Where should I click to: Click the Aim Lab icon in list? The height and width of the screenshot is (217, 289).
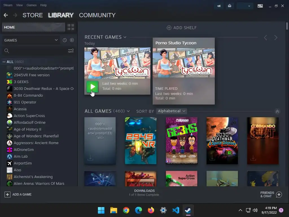tap(9, 156)
